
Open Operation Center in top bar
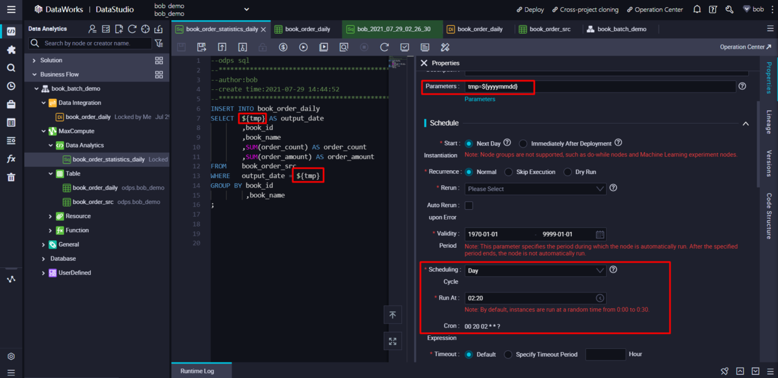click(x=654, y=10)
